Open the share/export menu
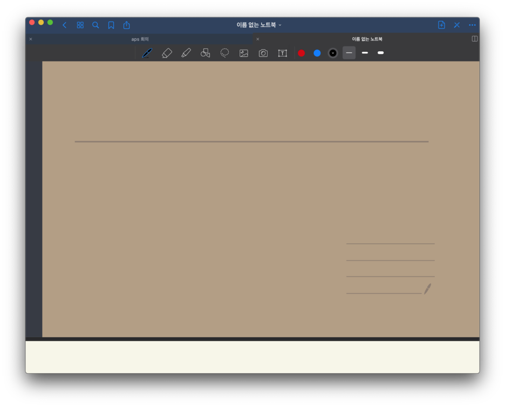 127,25
